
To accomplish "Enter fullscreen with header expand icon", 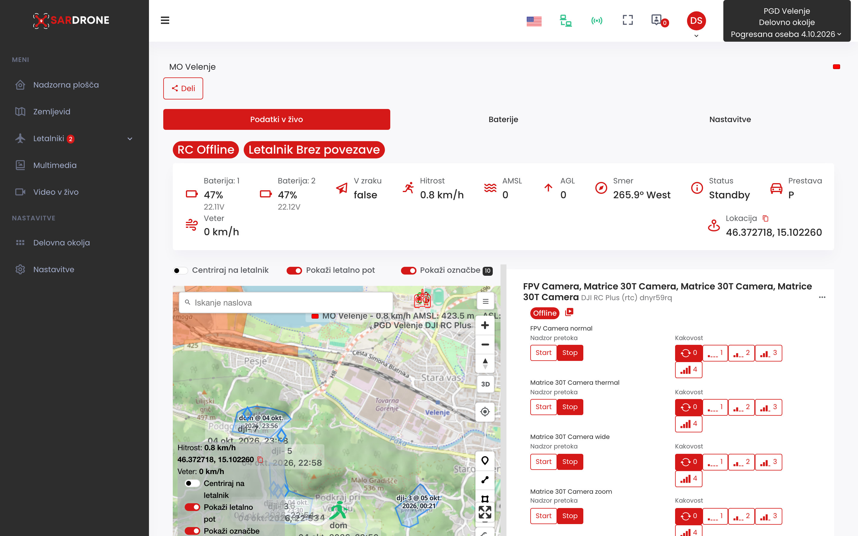I will click(x=627, y=20).
